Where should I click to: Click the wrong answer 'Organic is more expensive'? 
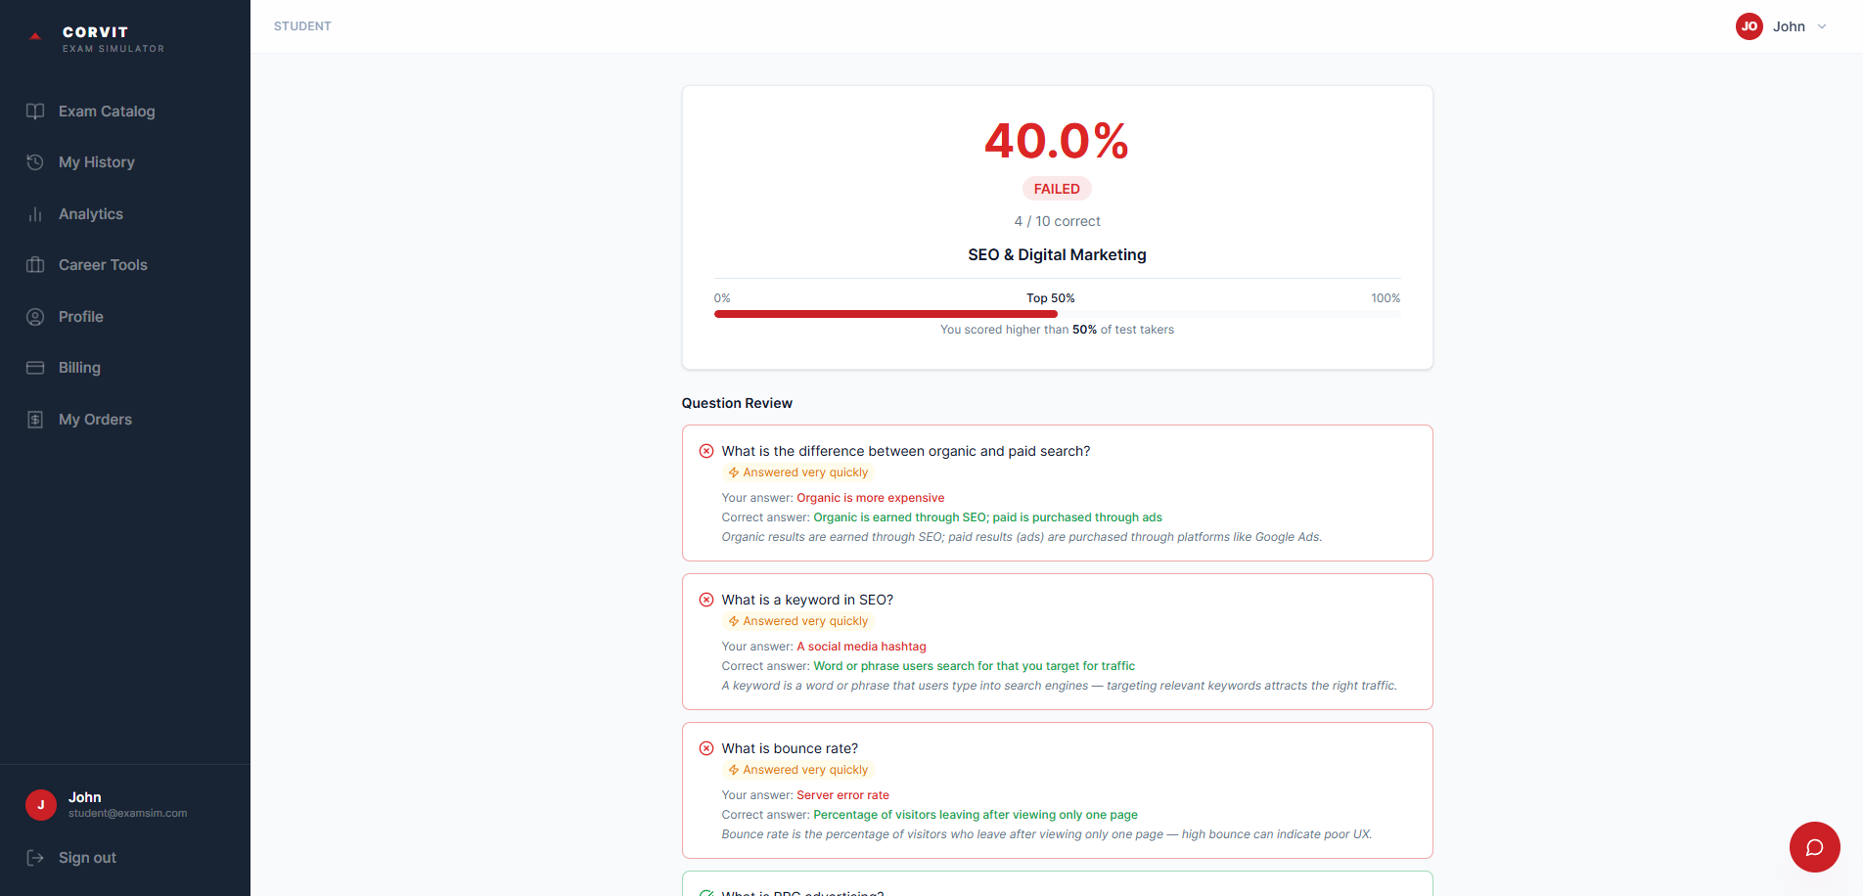pyautogui.click(x=871, y=498)
